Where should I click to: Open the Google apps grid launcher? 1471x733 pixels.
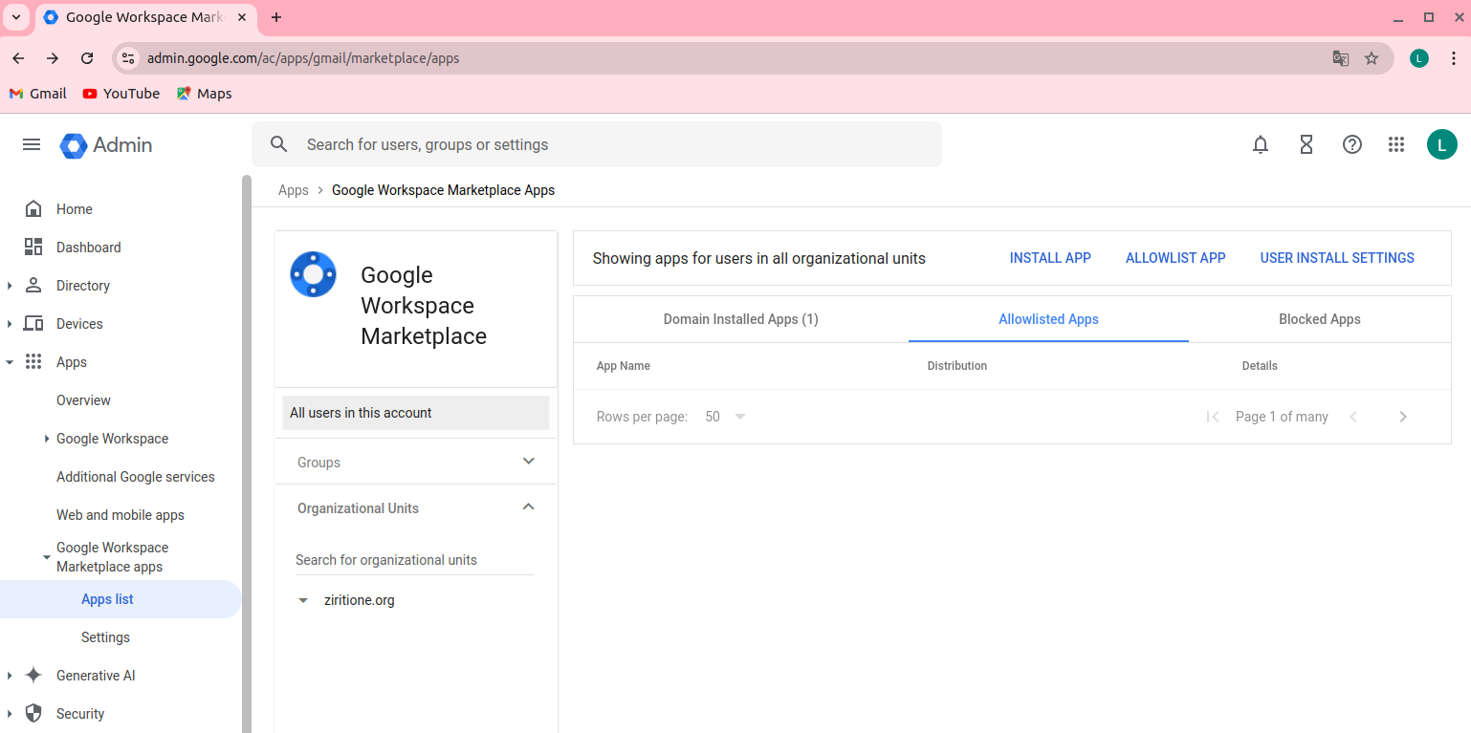1396,144
